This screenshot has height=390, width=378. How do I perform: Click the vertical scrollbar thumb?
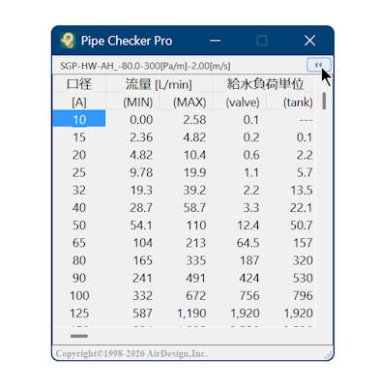[x=324, y=101]
